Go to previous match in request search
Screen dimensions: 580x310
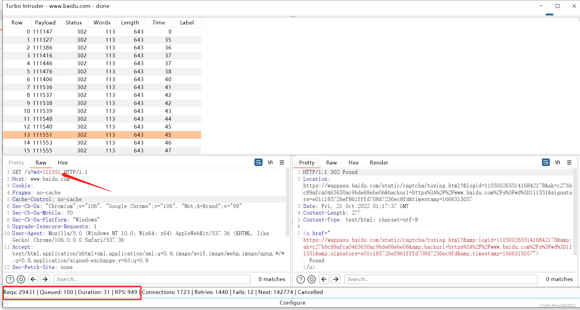[33, 279]
